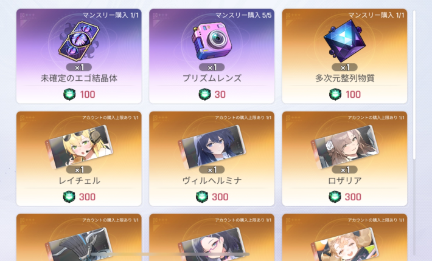
Task: Click the プリズムレンズ item name
Action: [x=212, y=78]
